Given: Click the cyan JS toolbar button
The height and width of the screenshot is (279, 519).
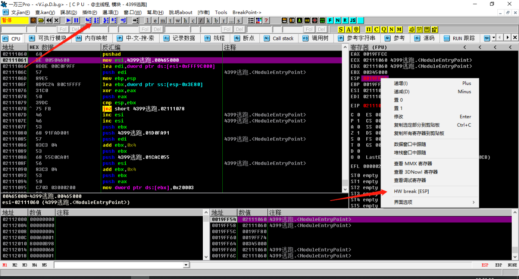Looking at the screenshot, I should (353, 20).
